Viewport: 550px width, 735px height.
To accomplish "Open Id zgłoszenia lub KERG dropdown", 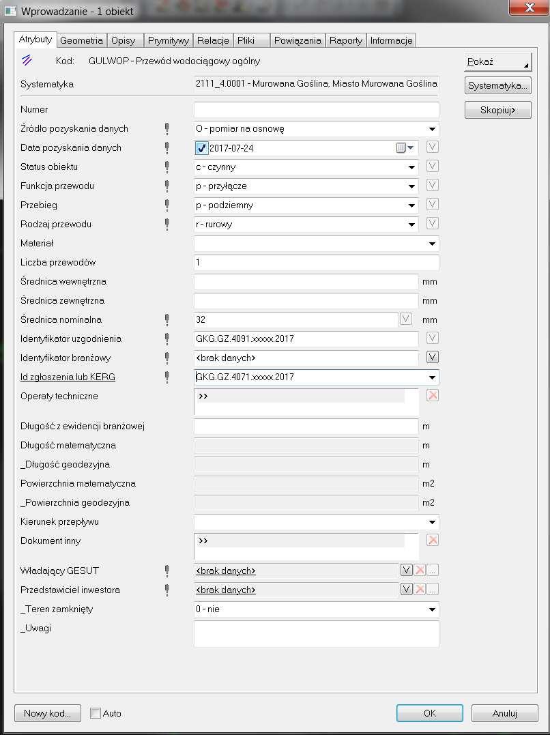I will coord(432,377).
